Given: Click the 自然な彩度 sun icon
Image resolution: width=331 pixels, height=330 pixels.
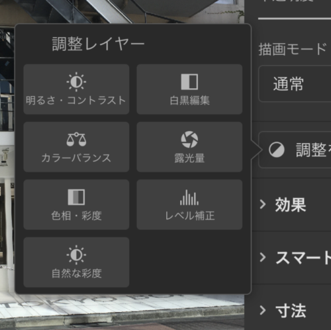Looking at the screenshot, I should tap(76, 254).
